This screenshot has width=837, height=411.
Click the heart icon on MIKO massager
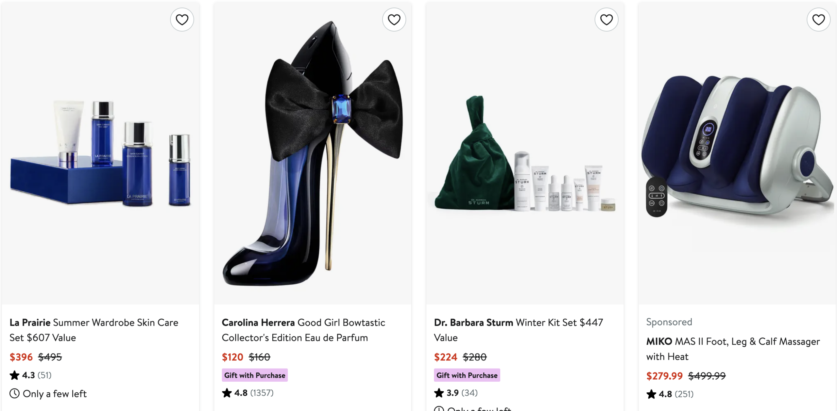click(x=818, y=20)
